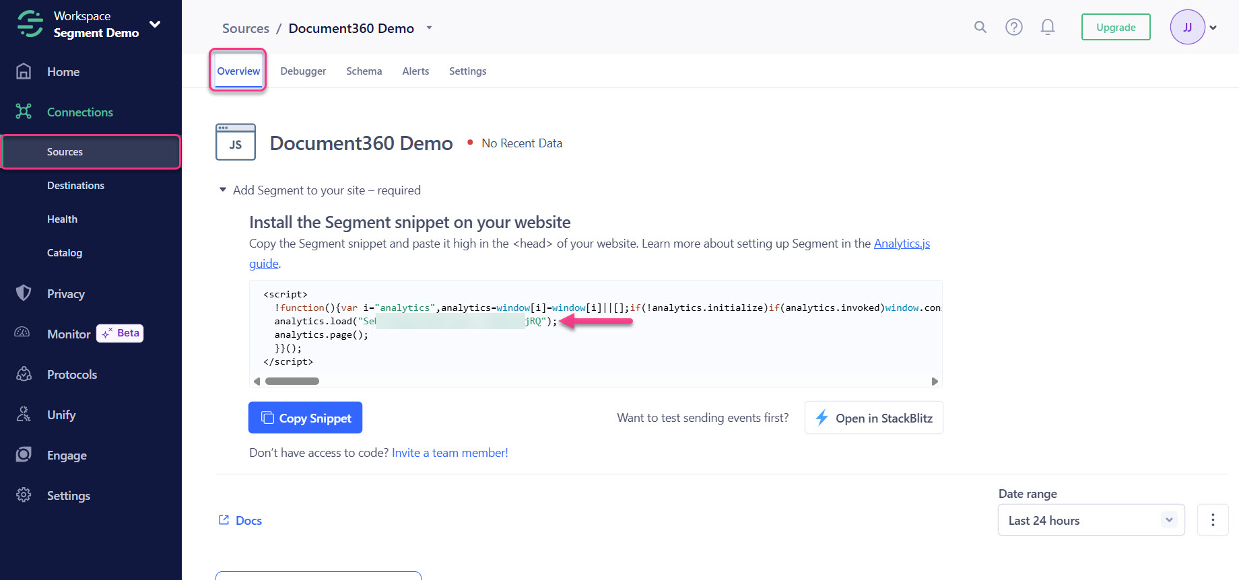Open the Analytics.js guide link

(902, 244)
